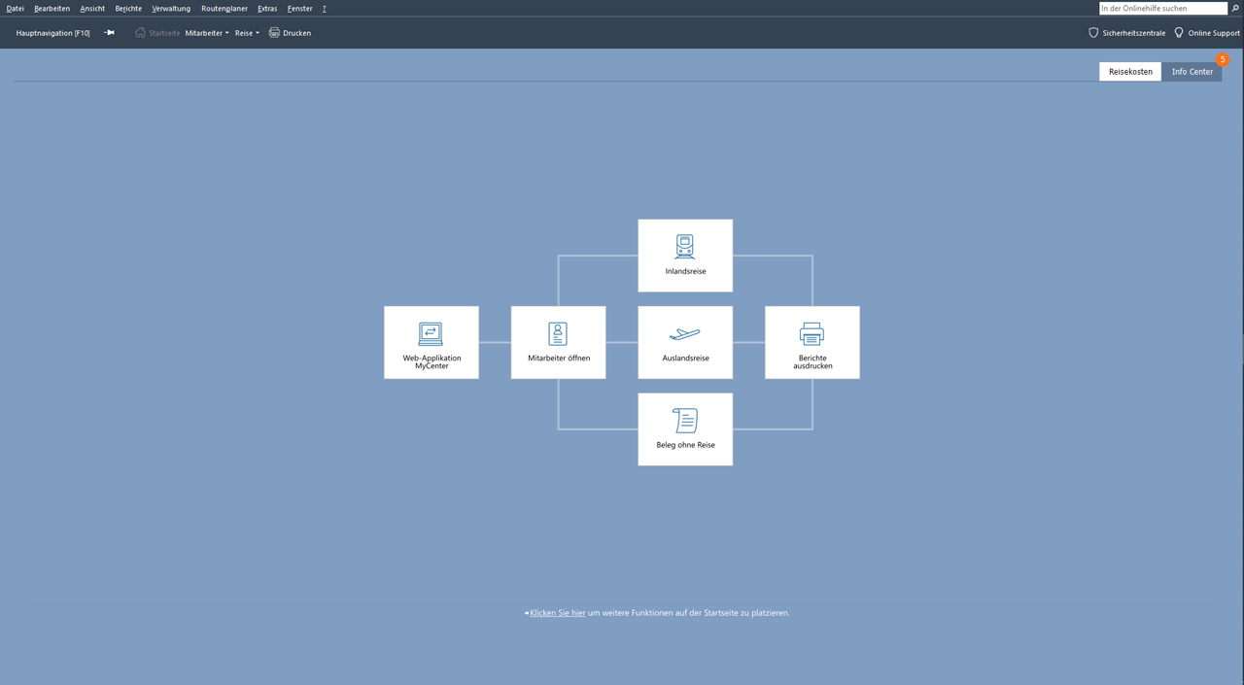Image resolution: width=1244 pixels, height=685 pixels.
Task: Open the Berichte menu
Action: coord(128,9)
